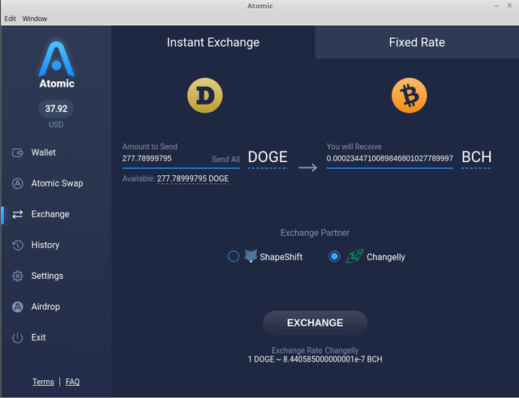Open the Edit menu
519x398 pixels.
(10, 19)
